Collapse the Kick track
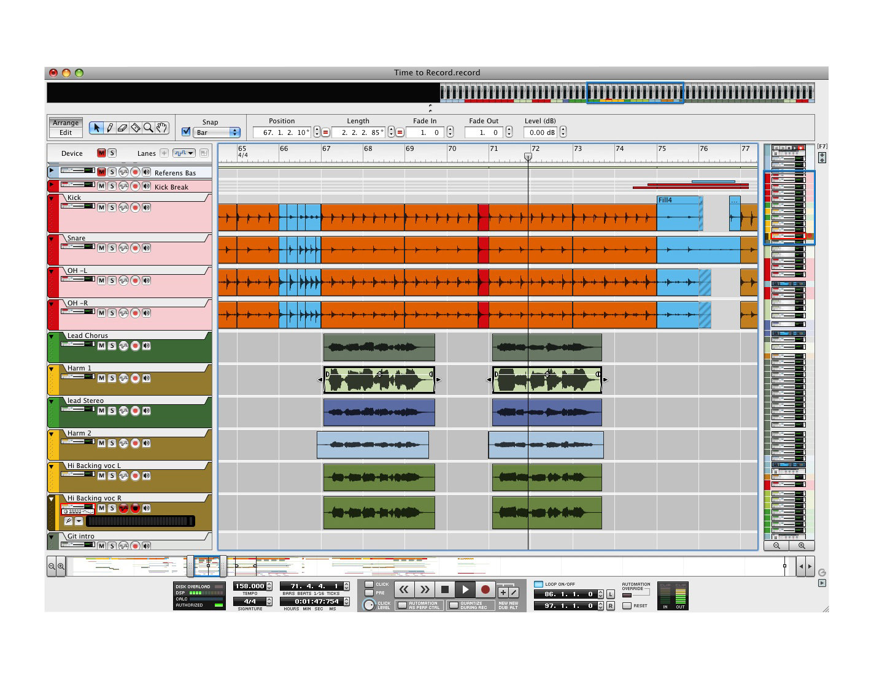The height and width of the screenshot is (679, 874). [52, 198]
